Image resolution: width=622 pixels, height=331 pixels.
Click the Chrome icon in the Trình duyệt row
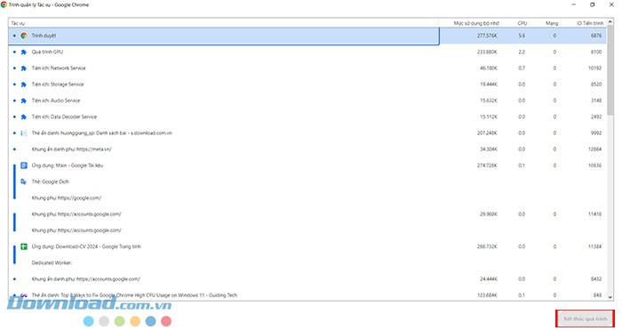tap(24, 36)
